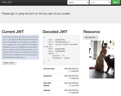
Task: Click the Not valid before label
Action: (47, 84)
